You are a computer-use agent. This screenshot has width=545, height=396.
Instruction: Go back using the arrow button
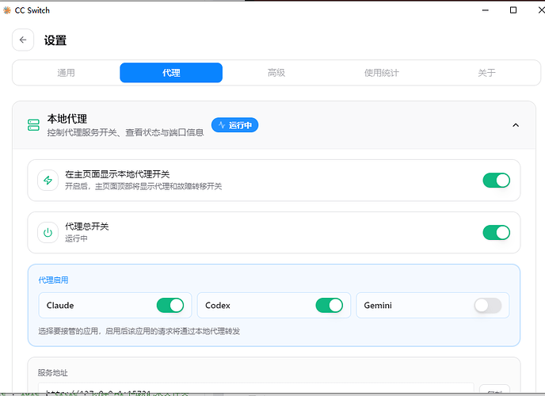click(23, 40)
